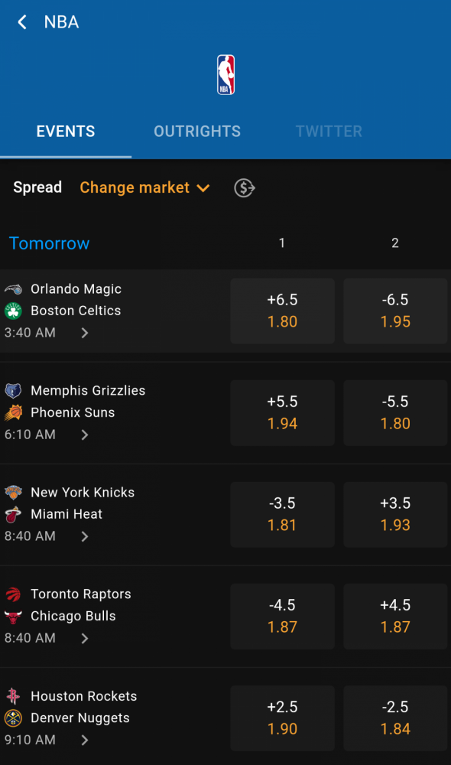Click the Phoenix Suns logo
Image resolution: width=451 pixels, height=765 pixels.
[13, 413]
